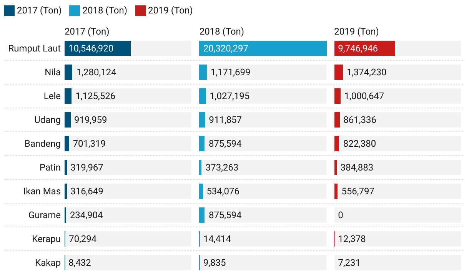Click the Kerapu value 70,294
This screenshot has width=469, height=275.
(83, 239)
